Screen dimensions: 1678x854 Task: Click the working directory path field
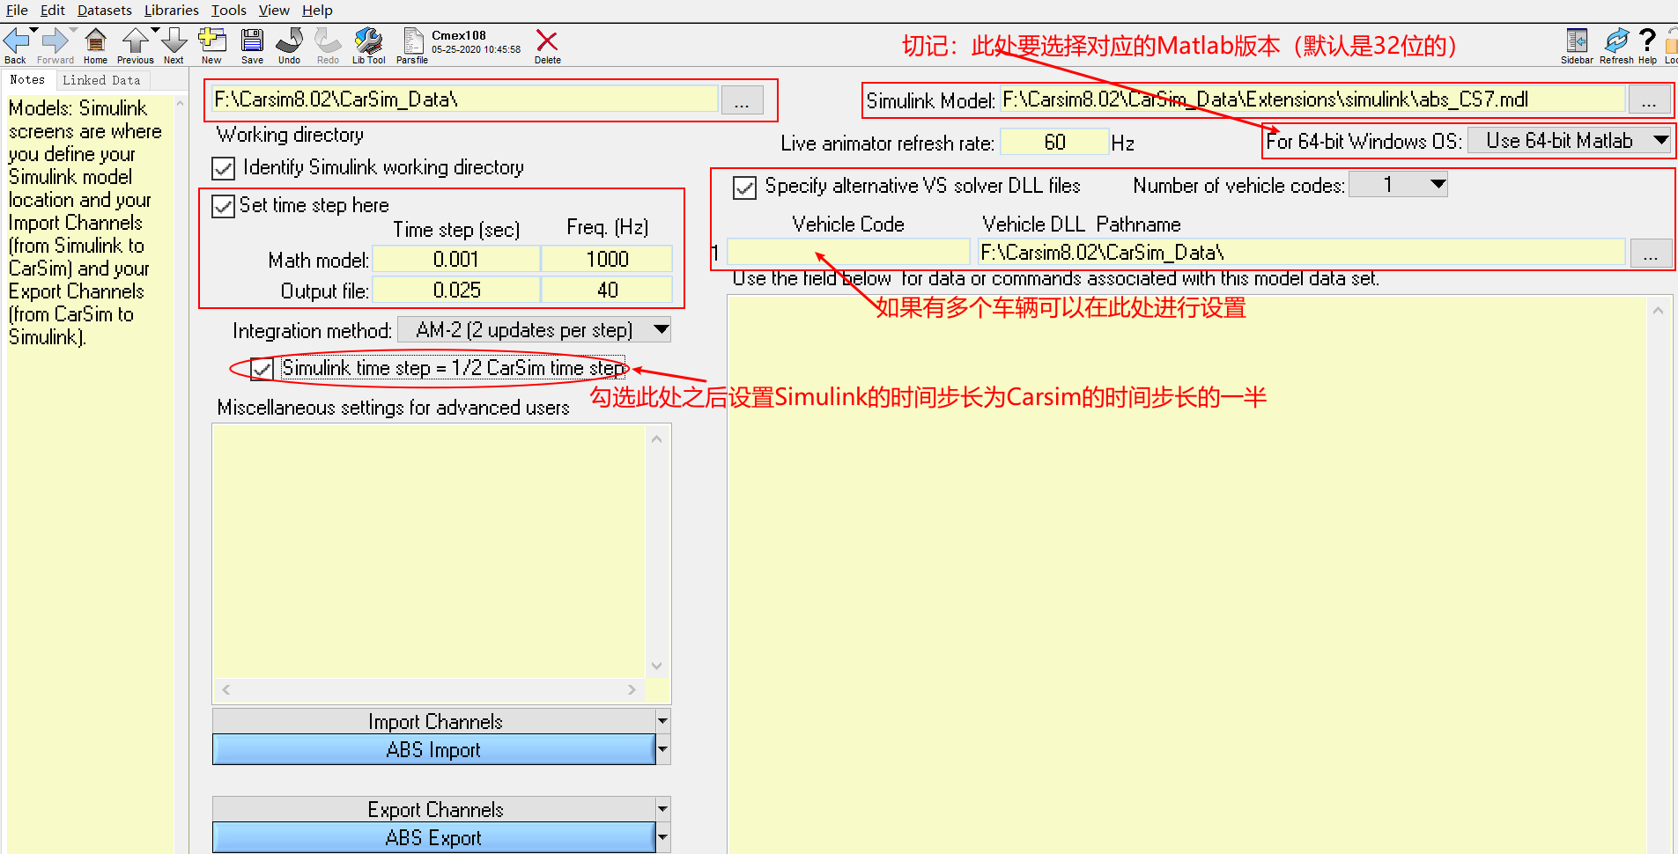[x=465, y=99]
